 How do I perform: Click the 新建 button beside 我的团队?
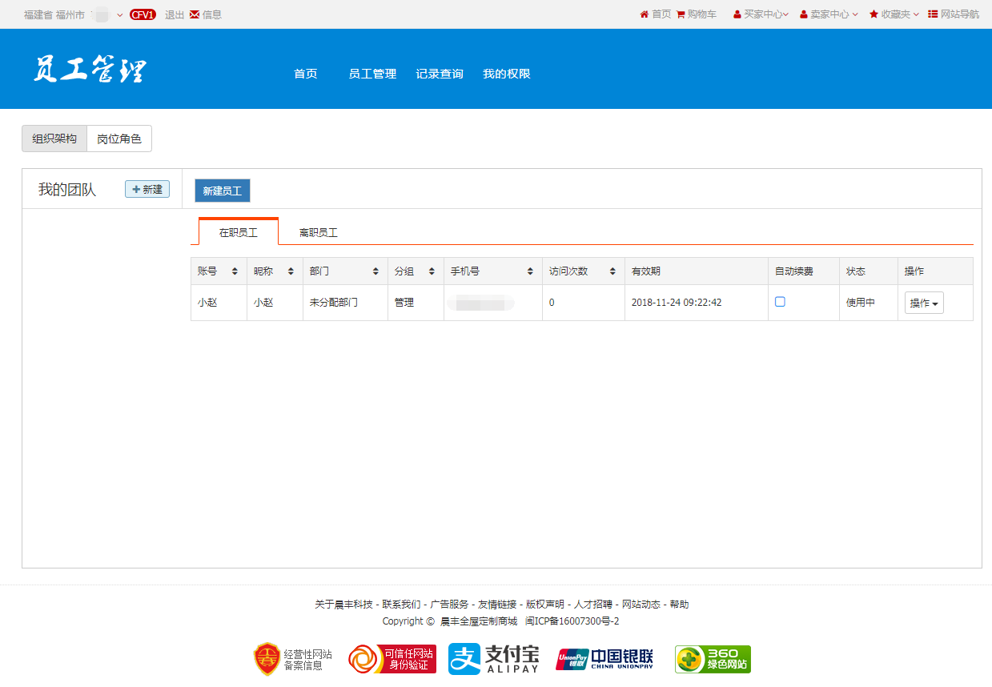click(147, 190)
